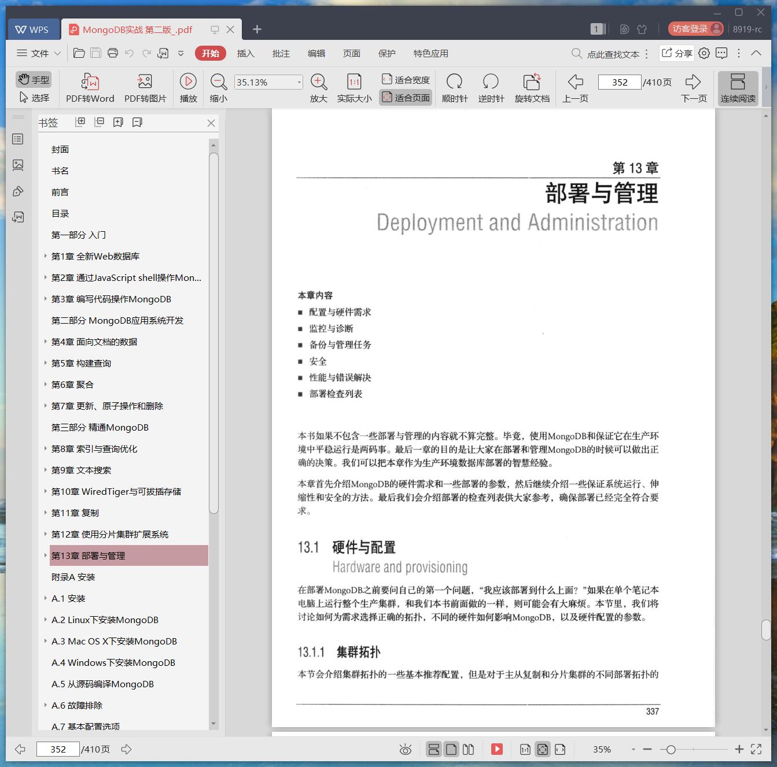
Task: Switch to the 插入 ribbon tab
Action: 245,53
